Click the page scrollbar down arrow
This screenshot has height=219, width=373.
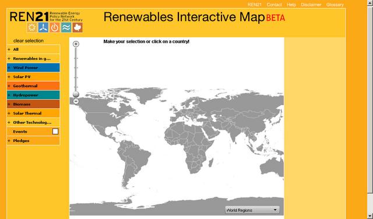click(370, 217)
